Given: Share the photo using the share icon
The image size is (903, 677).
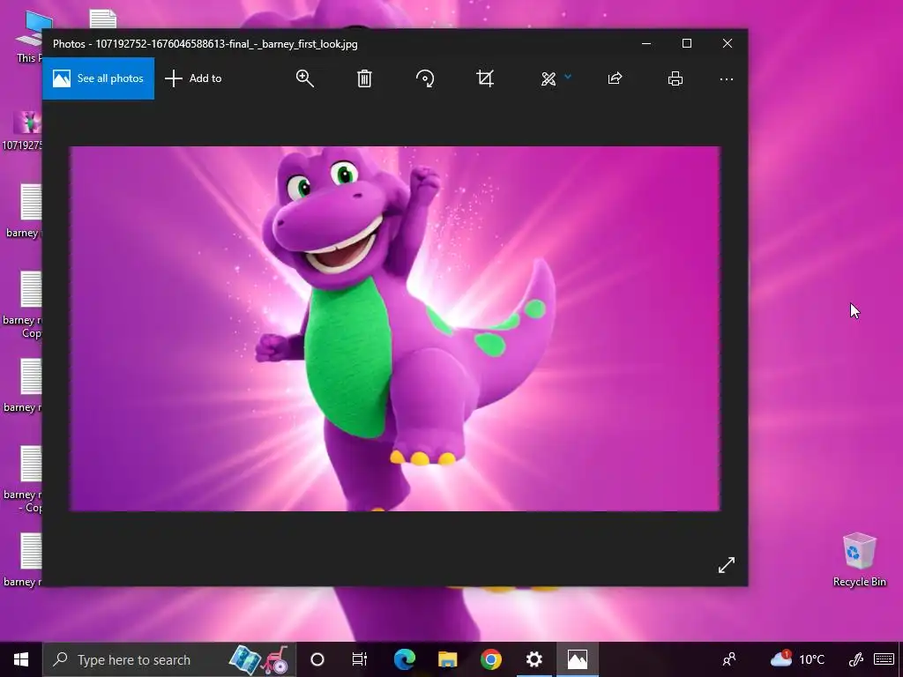Looking at the screenshot, I should (x=615, y=78).
